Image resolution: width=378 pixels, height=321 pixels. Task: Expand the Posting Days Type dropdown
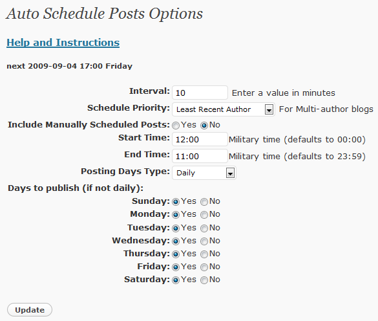click(204, 173)
